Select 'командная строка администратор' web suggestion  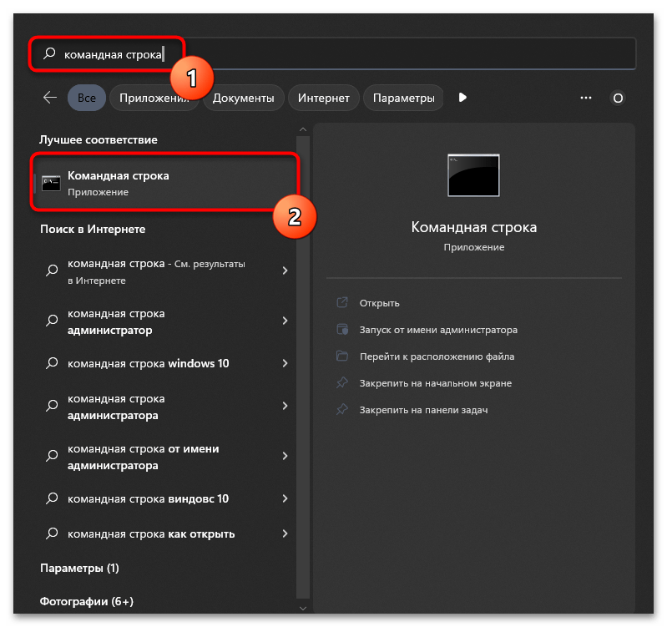165,321
